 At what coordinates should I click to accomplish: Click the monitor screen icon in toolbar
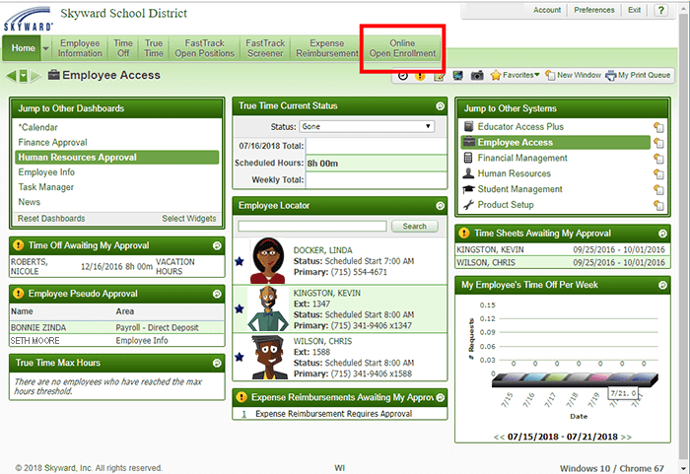(x=457, y=76)
